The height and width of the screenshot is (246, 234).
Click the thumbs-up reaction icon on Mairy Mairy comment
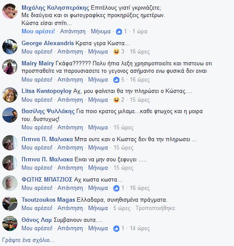[116, 80]
